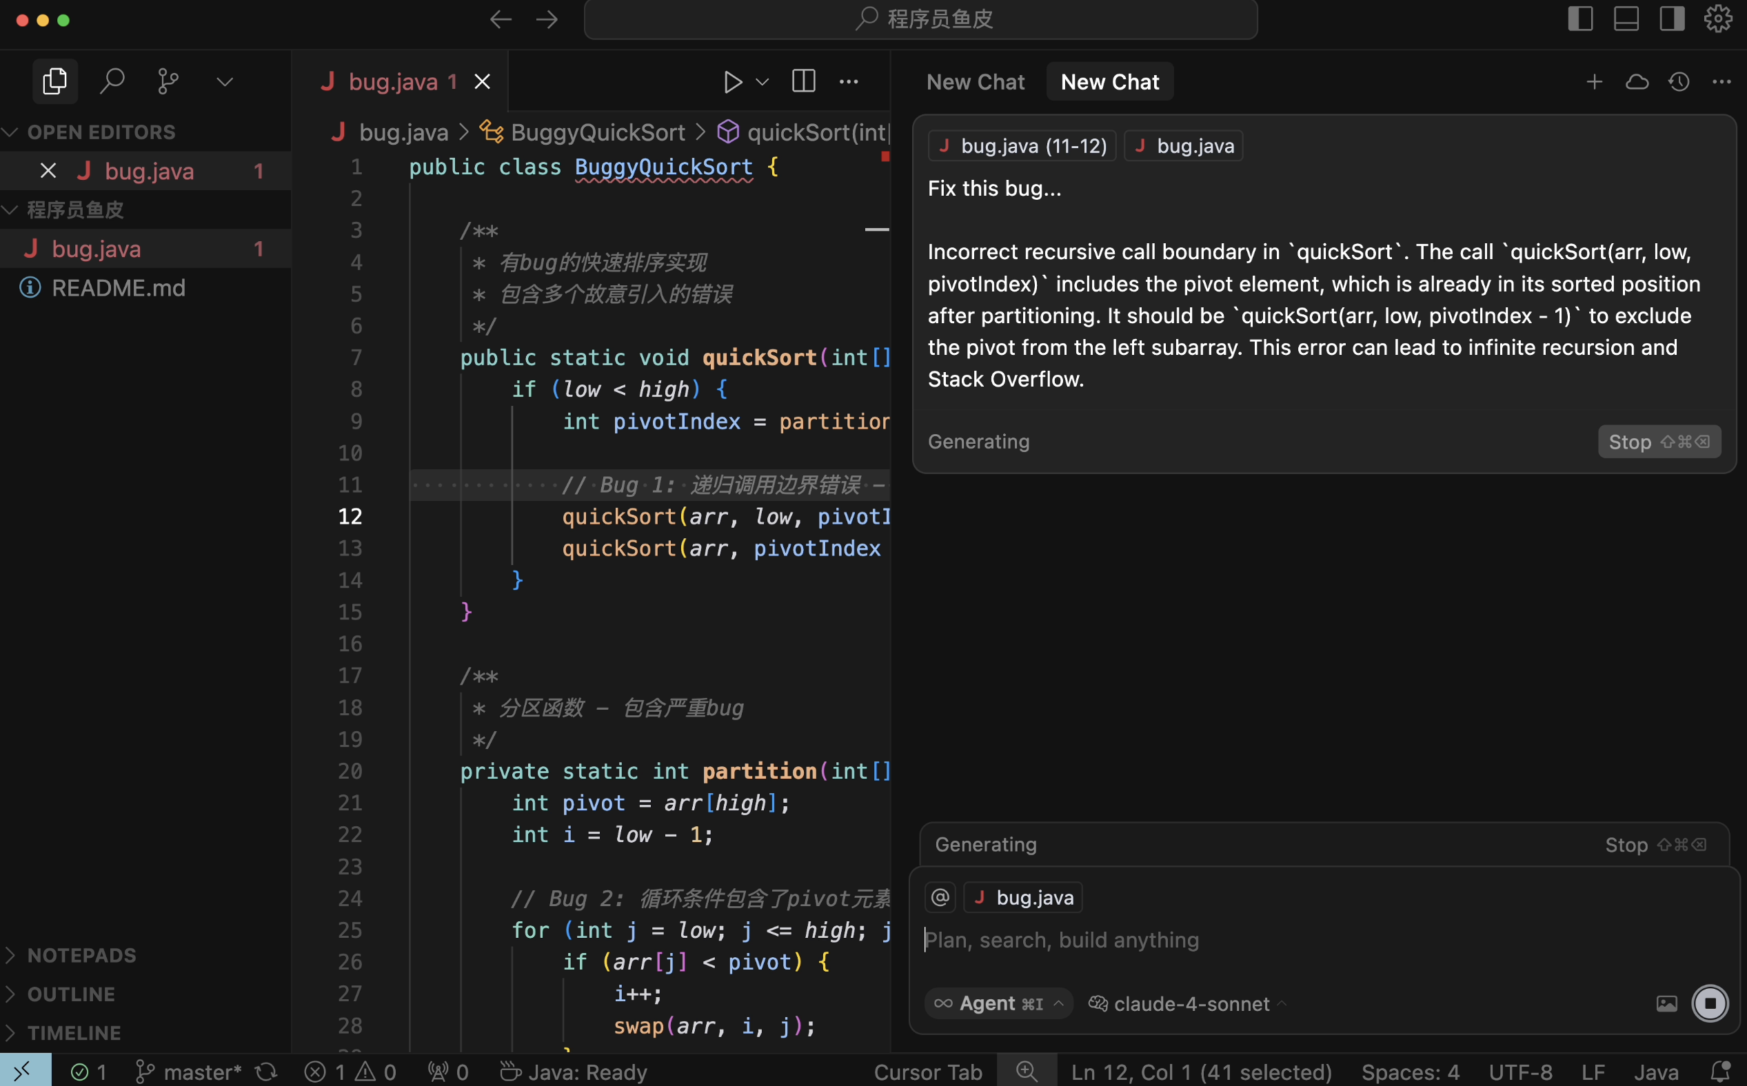Screen dimensions: 1747x1086
Task: Split the editor right
Action: pos(802,81)
